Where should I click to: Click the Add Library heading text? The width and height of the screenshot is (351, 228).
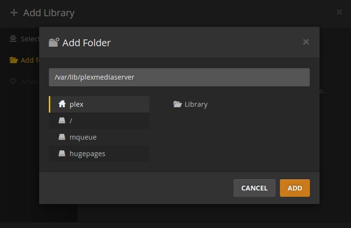coord(49,13)
